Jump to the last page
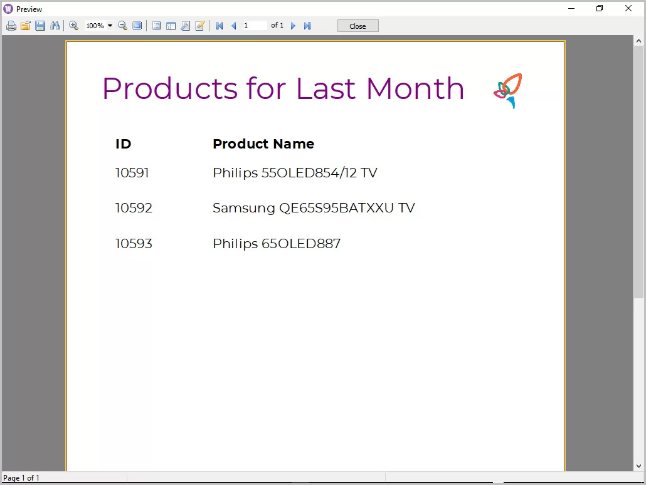This screenshot has height=485, width=646. [x=307, y=26]
